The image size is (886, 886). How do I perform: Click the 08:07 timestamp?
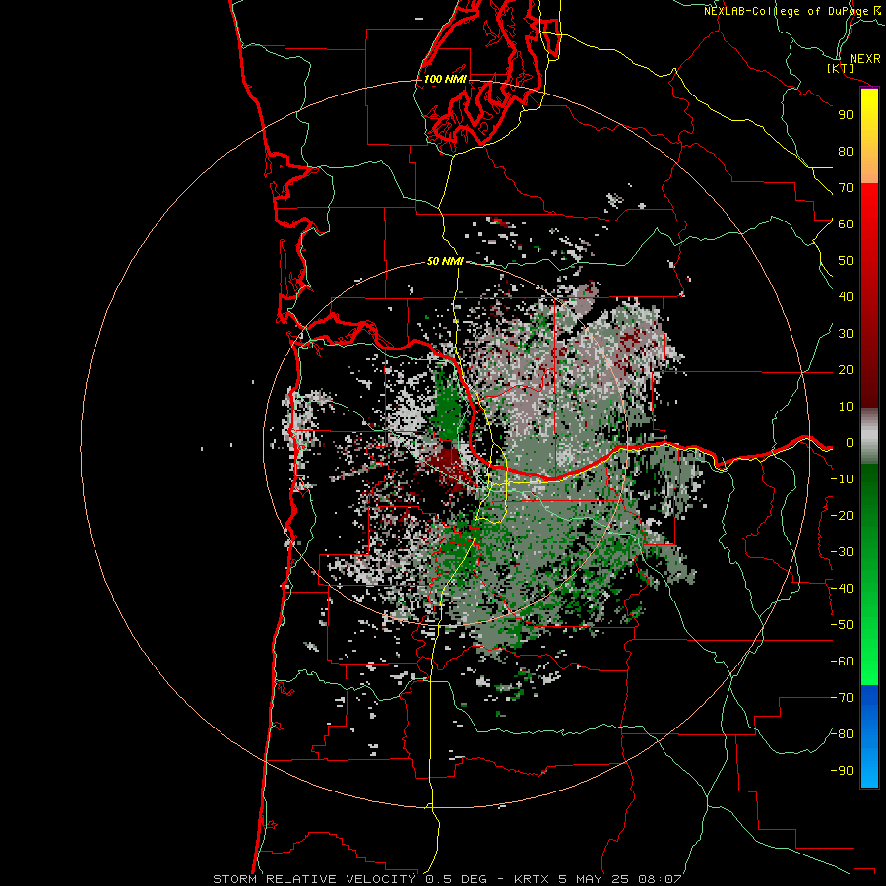[660, 879]
